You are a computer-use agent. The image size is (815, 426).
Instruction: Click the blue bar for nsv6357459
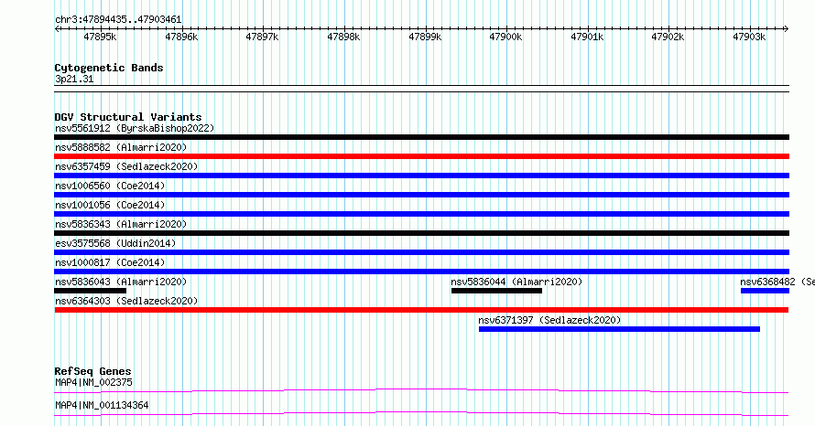(421, 176)
